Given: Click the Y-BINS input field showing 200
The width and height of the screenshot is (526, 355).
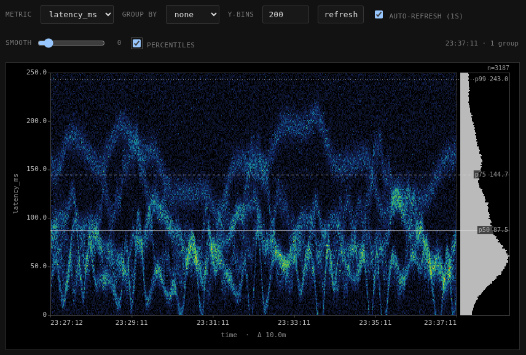Looking at the screenshot, I should pos(286,14).
